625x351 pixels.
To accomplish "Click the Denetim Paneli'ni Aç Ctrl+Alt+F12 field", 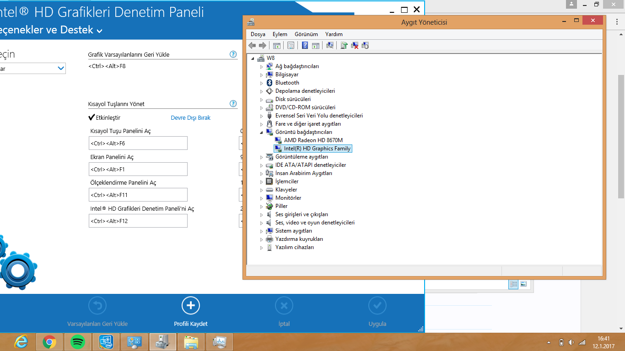I will tap(138, 221).
